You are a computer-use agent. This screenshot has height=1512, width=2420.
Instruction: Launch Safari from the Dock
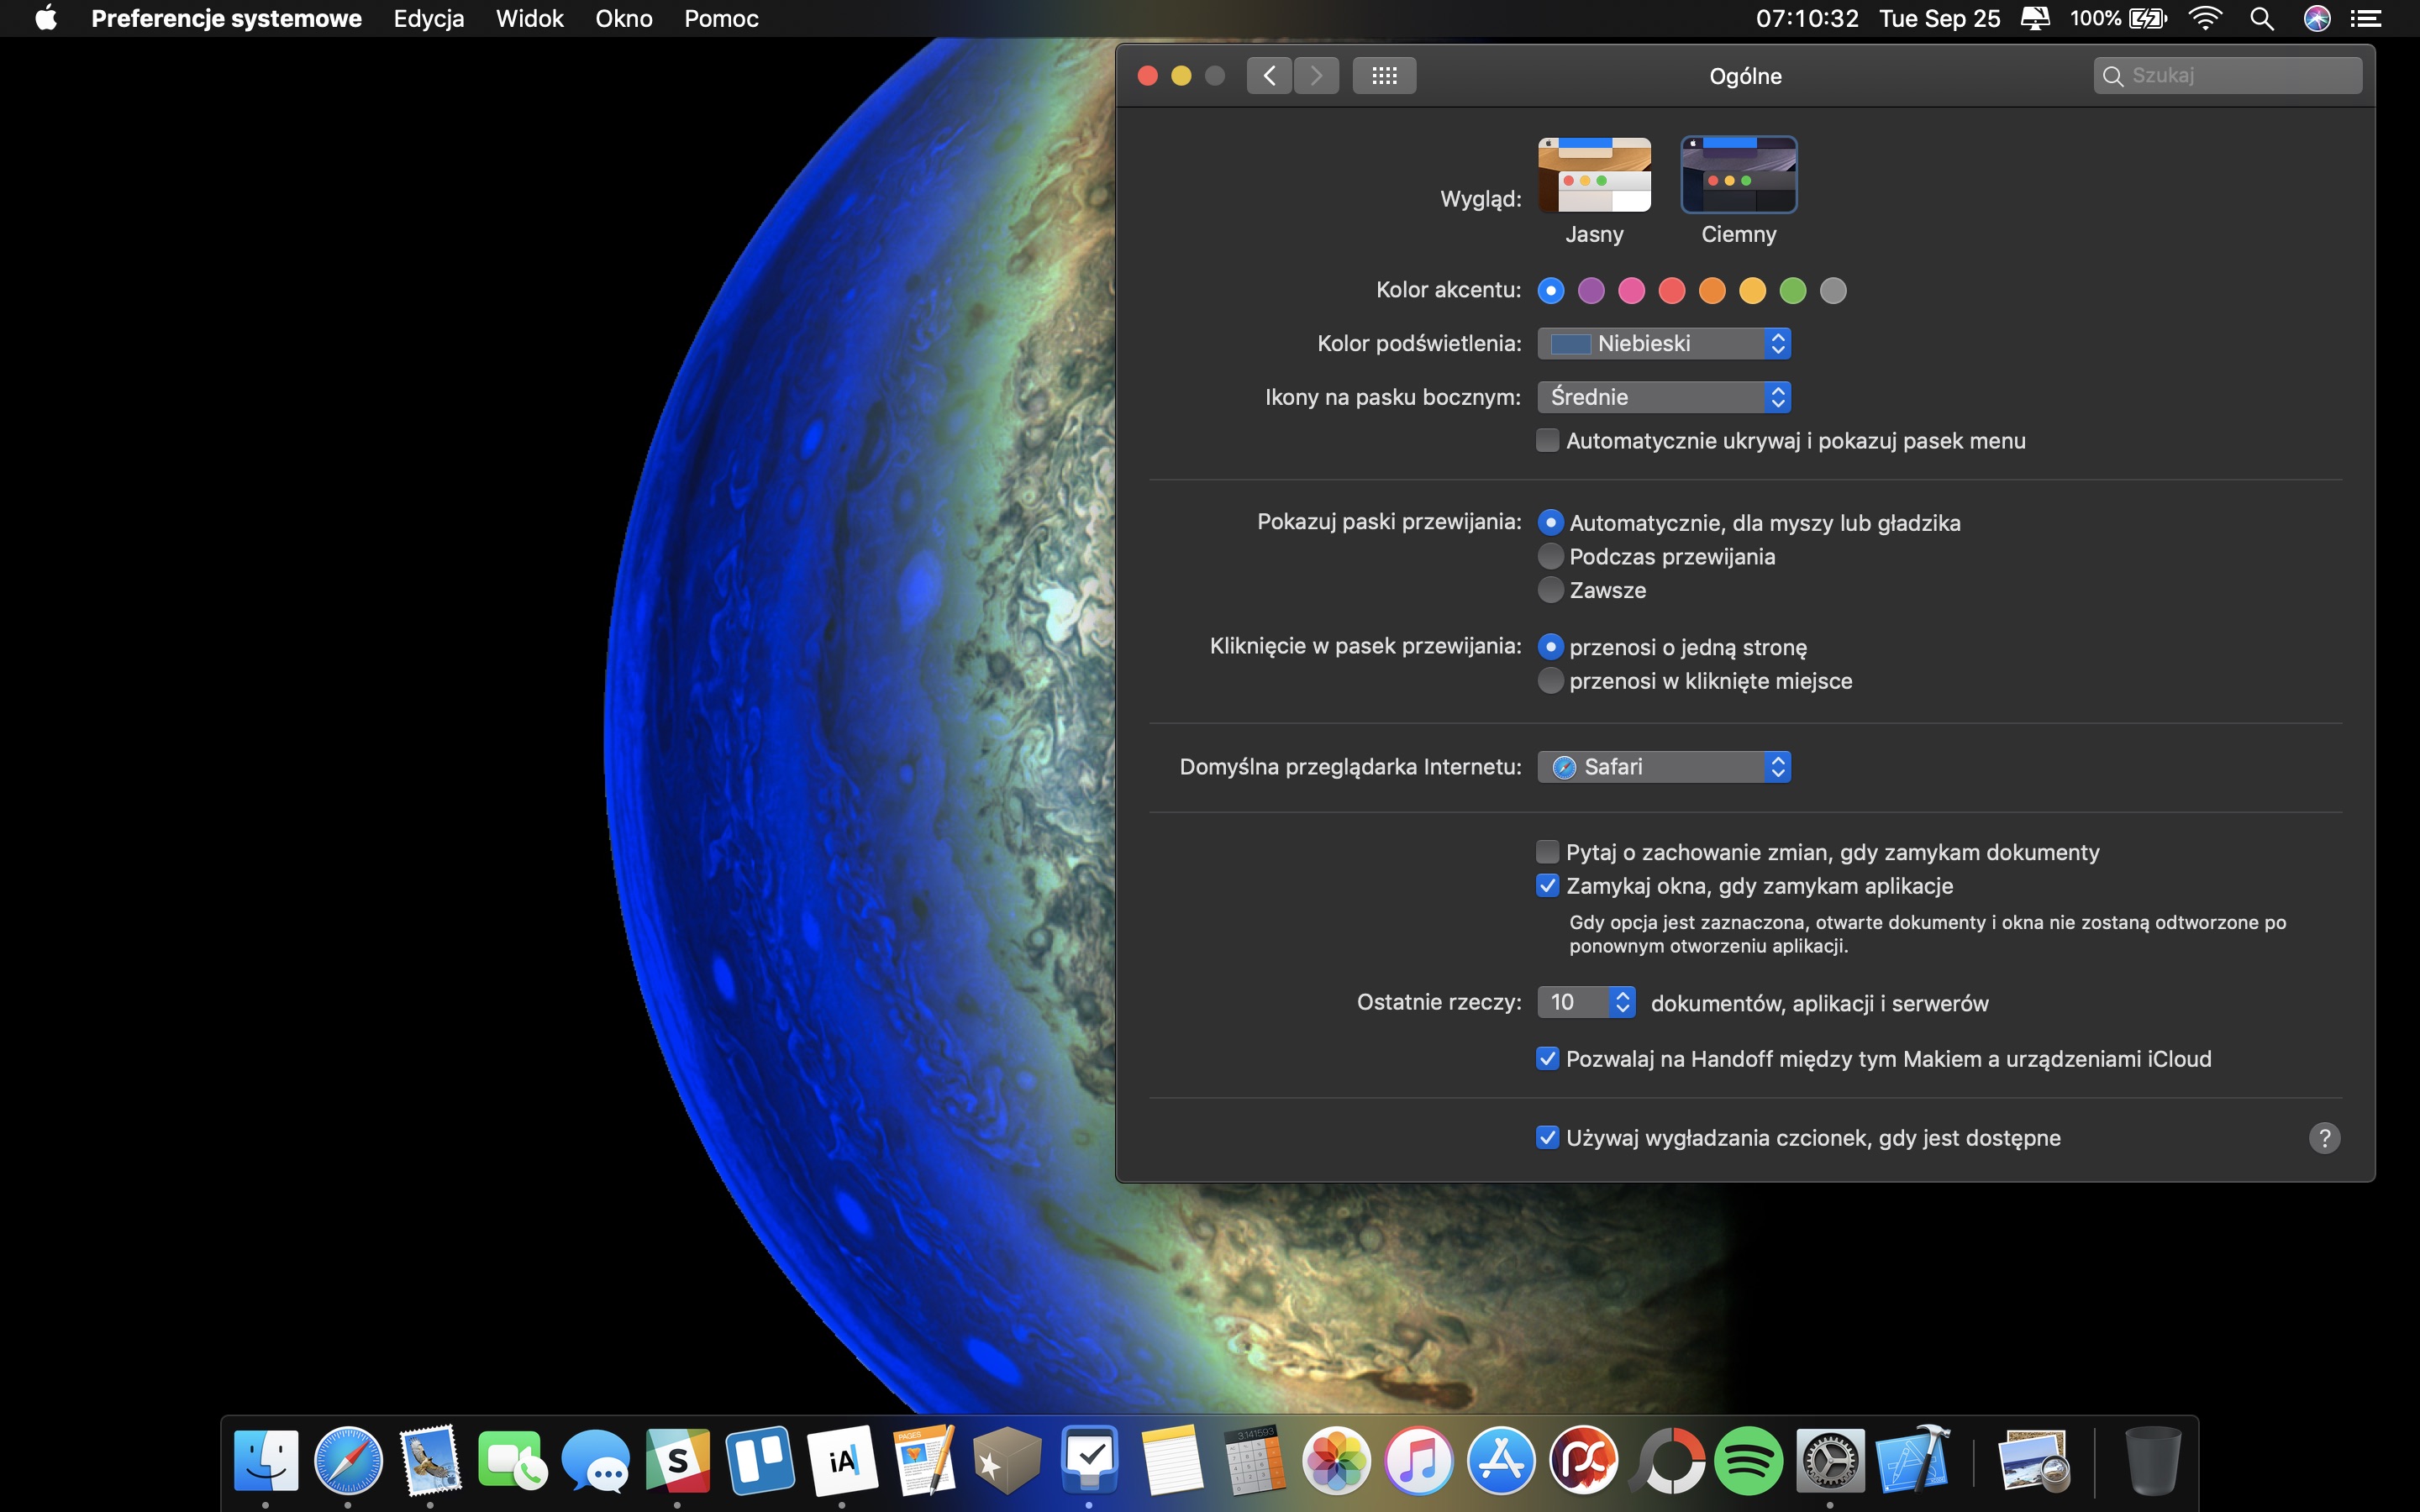click(348, 1461)
